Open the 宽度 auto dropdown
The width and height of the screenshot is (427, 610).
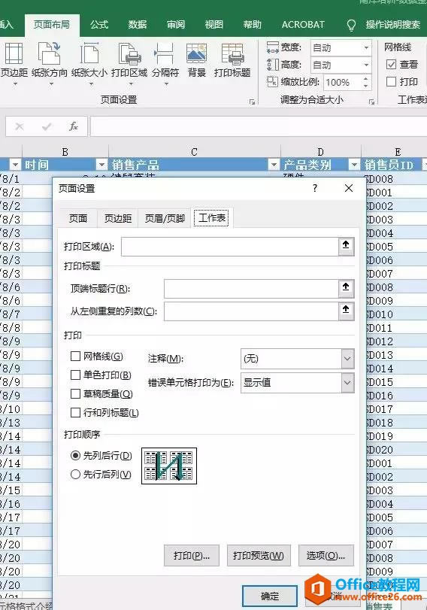pos(366,48)
